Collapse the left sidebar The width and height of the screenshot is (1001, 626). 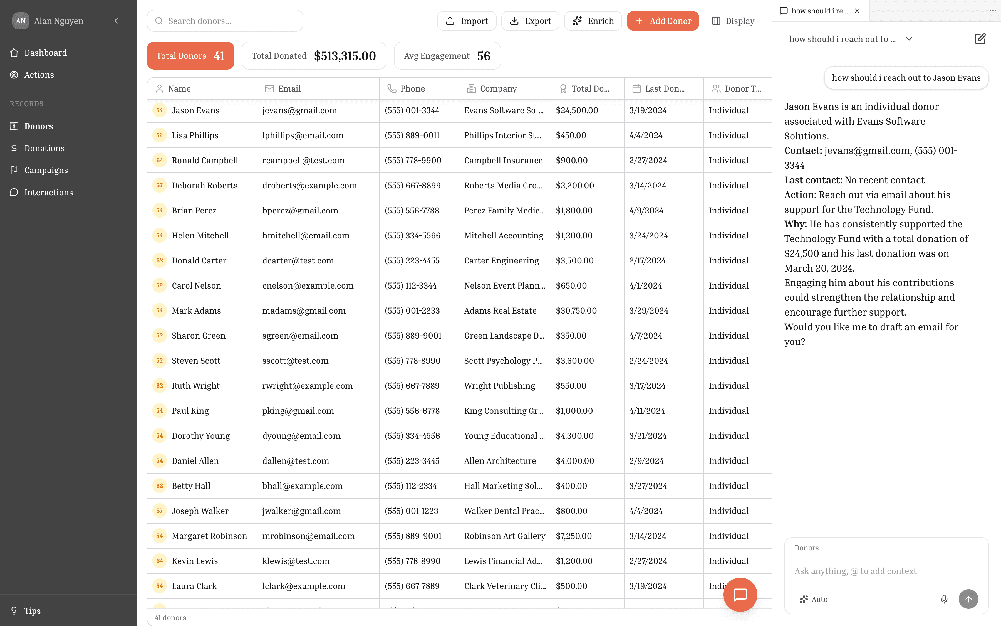tap(116, 21)
